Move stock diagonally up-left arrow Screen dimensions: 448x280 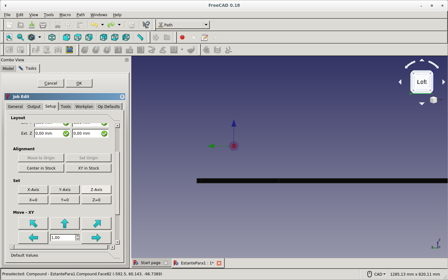(33, 223)
